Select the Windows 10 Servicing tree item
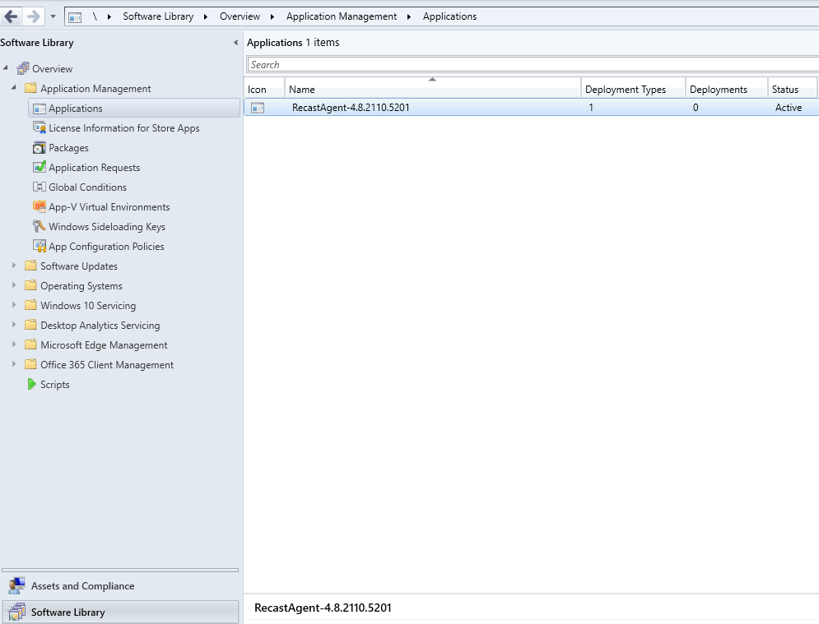The height and width of the screenshot is (624, 819). click(x=88, y=306)
